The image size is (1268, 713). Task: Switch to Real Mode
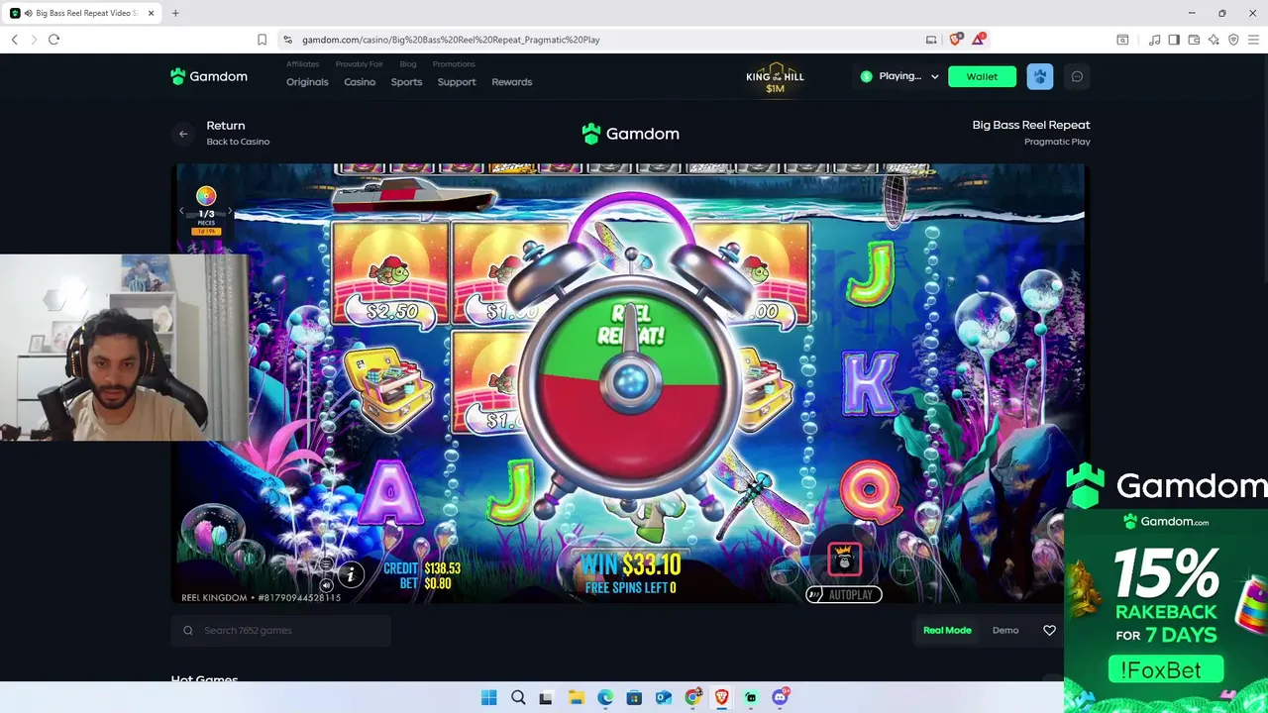[947, 630]
